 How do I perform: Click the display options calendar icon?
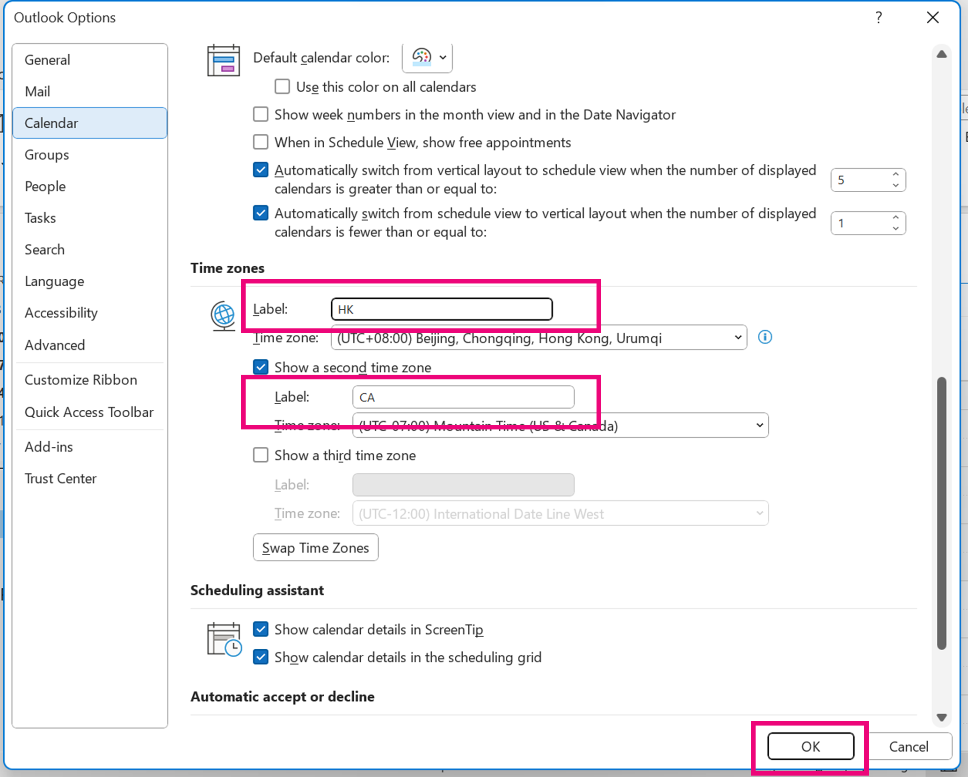click(x=223, y=60)
